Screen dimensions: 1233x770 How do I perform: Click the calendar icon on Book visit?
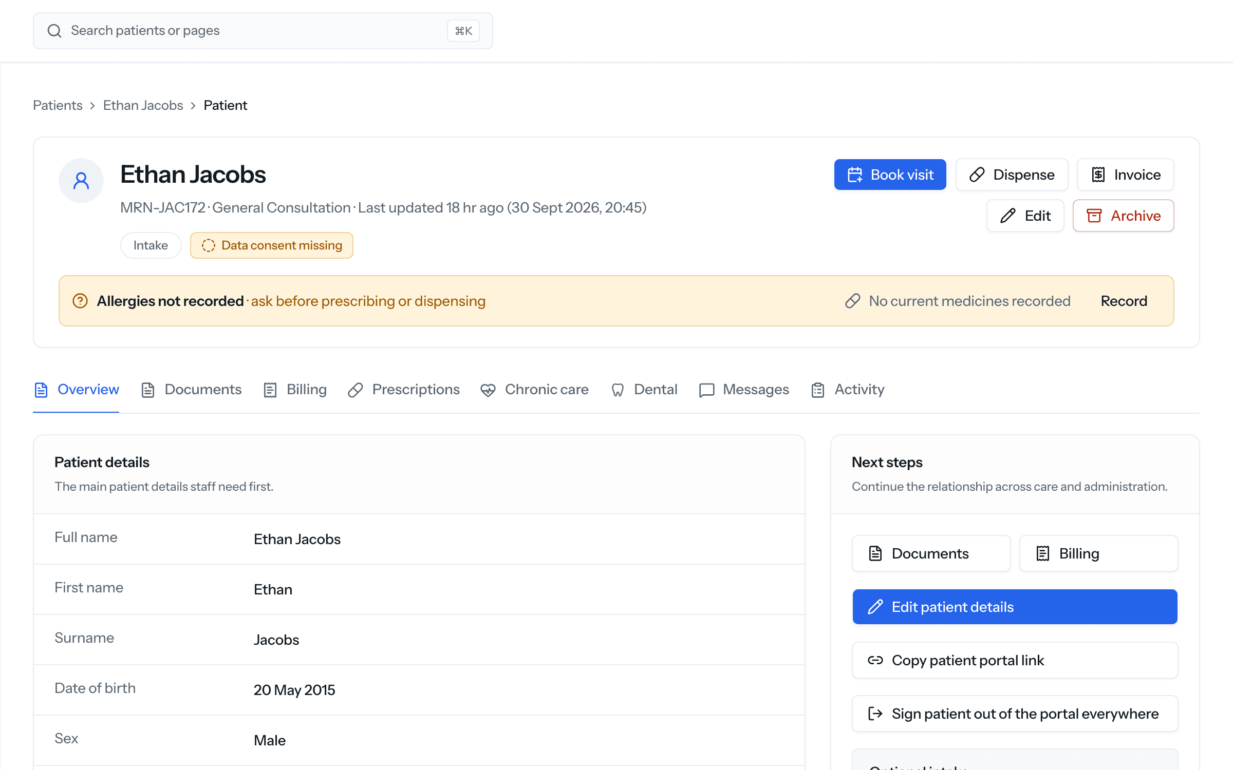(855, 175)
